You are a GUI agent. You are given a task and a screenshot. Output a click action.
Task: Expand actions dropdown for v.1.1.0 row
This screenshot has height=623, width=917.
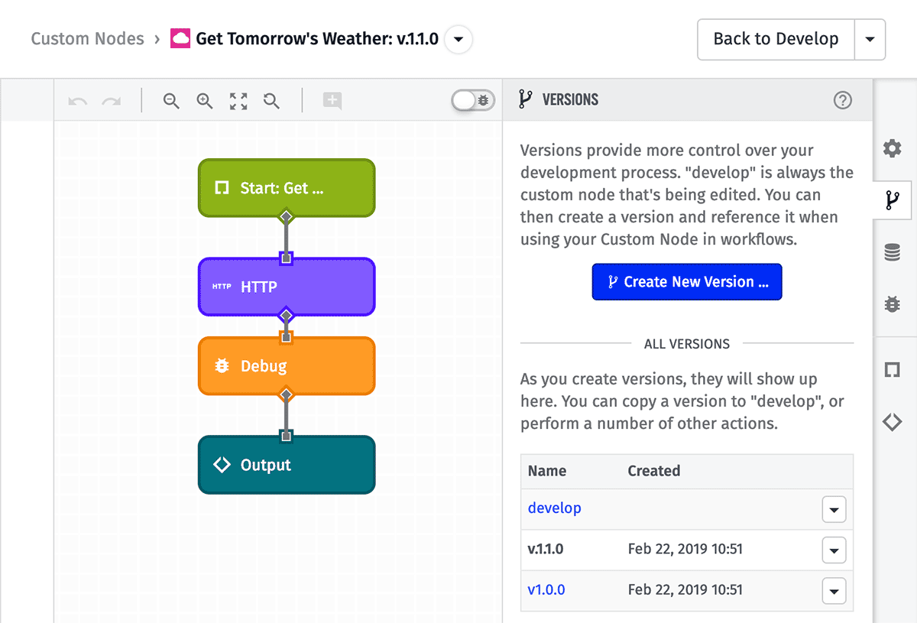834,550
